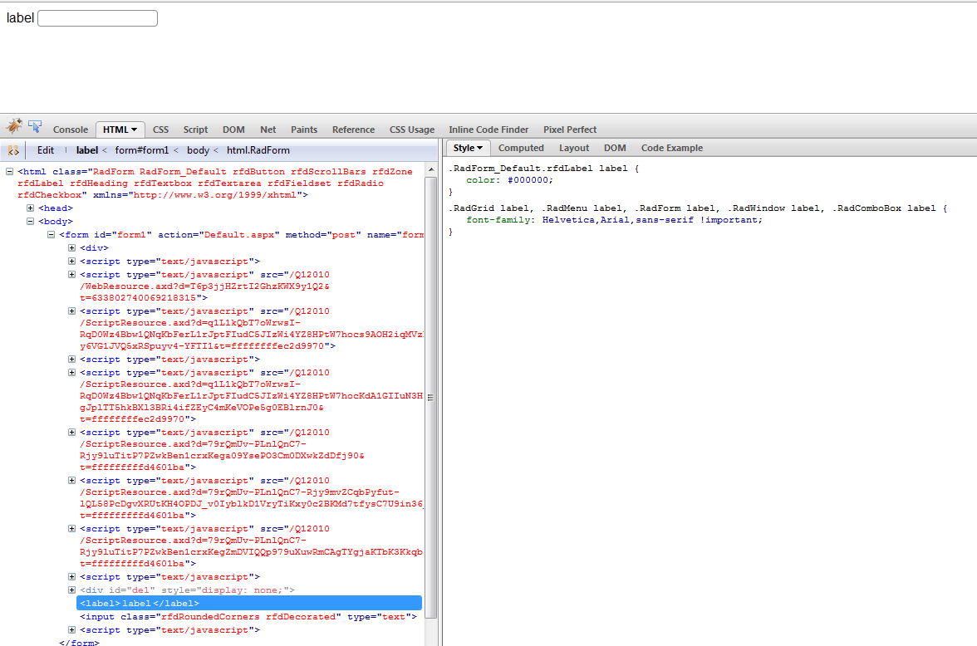Click the text input next to label

coord(98,18)
